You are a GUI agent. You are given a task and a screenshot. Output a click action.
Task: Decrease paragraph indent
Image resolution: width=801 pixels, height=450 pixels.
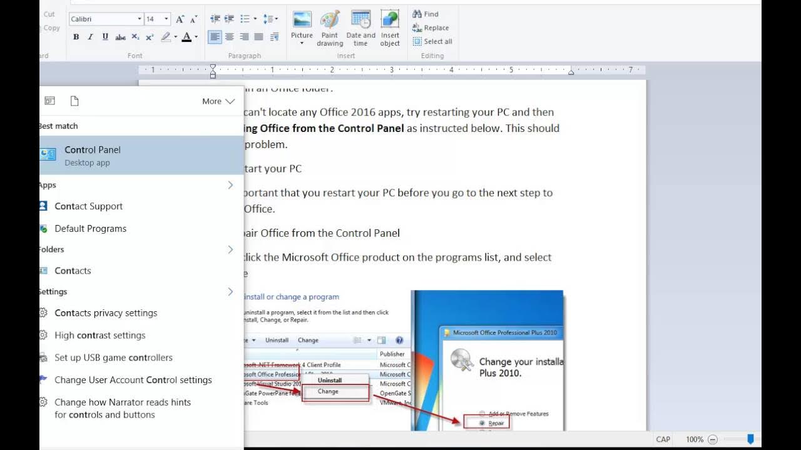(215, 19)
